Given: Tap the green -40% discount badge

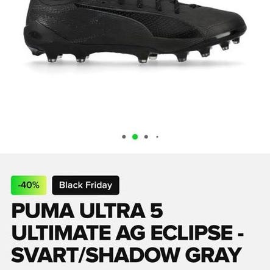Looking at the screenshot, I should click(29, 185).
